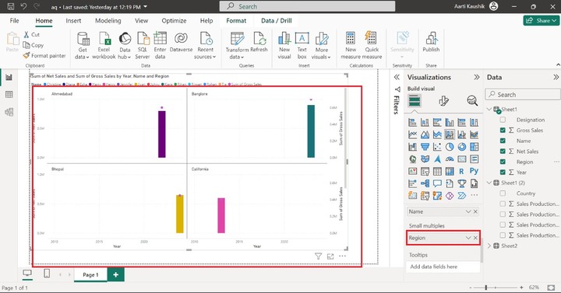Pick the Area chart visual
The image size is (561, 293).
pyautogui.click(x=425, y=135)
